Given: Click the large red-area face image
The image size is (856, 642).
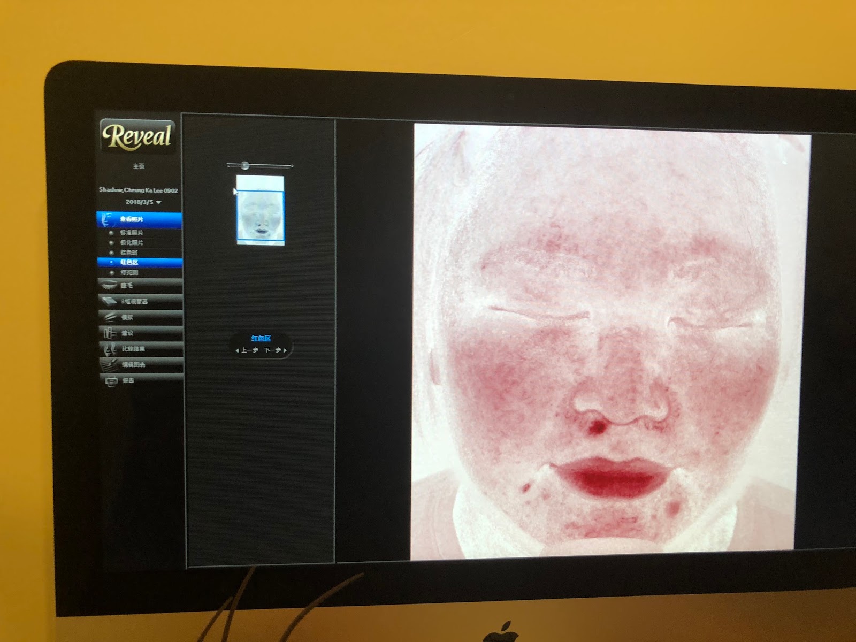Looking at the screenshot, I should pyautogui.click(x=610, y=341).
